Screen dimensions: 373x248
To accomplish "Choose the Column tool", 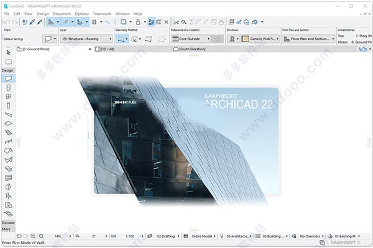I will pos(9,106).
